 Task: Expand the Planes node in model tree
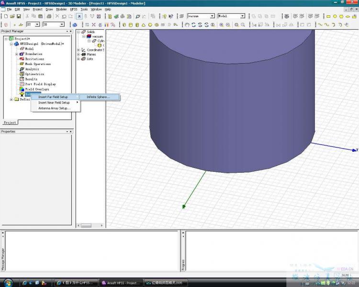pyautogui.click(x=79, y=55)
